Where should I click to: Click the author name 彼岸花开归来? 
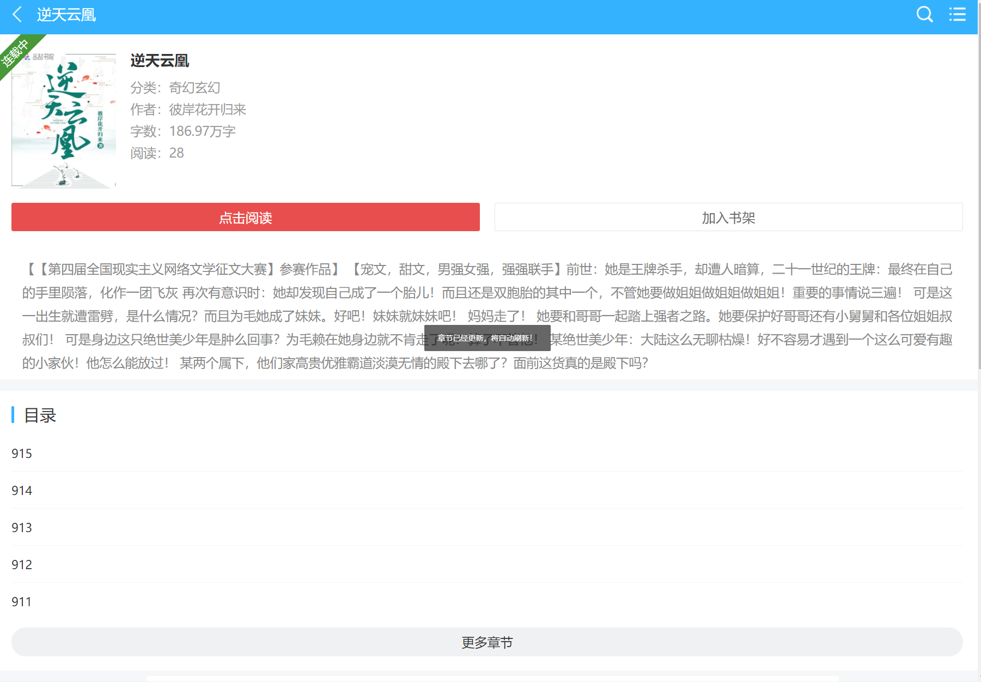coord(207,109)
